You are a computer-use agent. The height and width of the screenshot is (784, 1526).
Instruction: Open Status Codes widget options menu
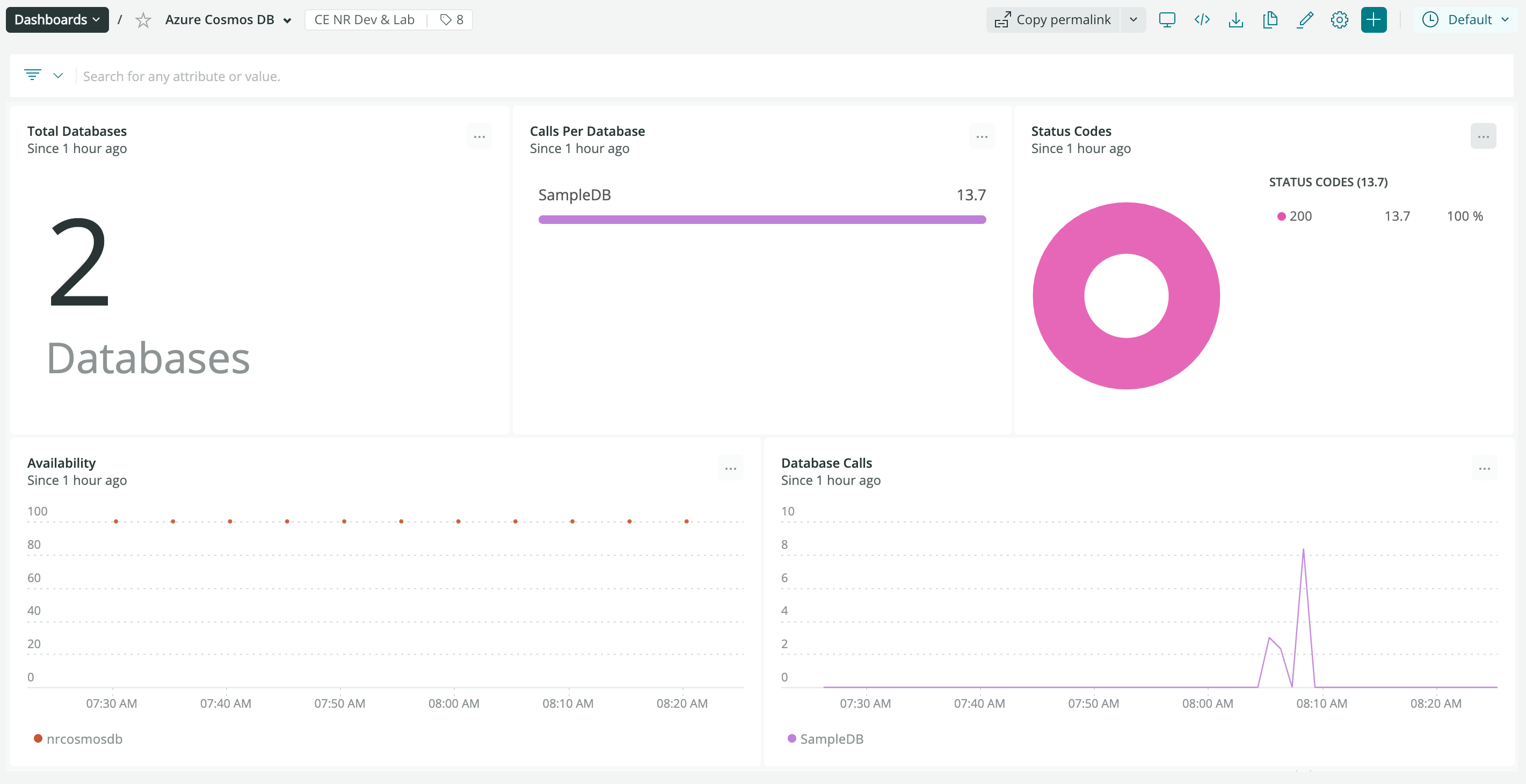click(x=1483, y=136)
